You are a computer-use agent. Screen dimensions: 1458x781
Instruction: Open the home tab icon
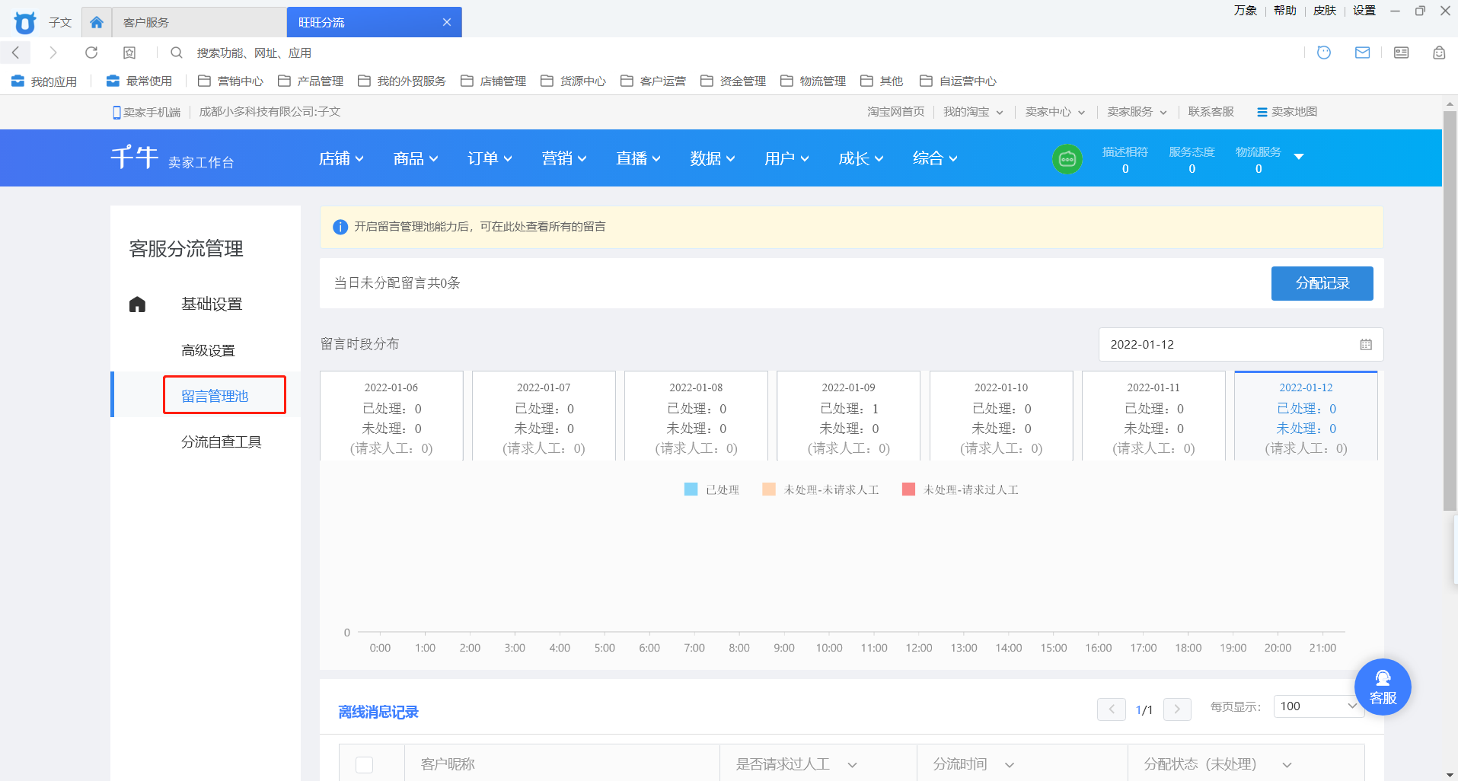[x=97, y=22]
